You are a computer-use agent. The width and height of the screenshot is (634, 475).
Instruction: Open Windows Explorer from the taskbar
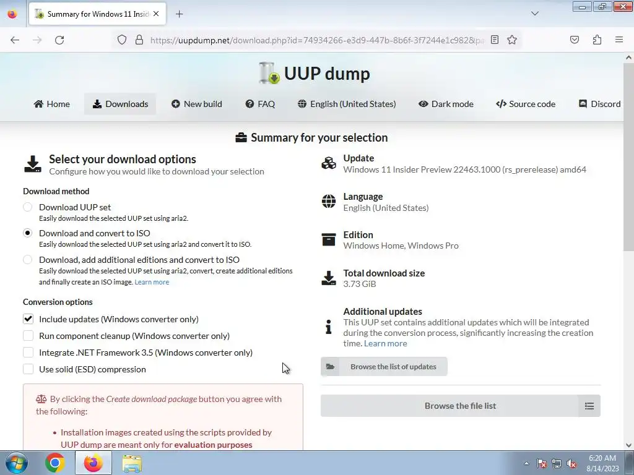tap(132, 463)
